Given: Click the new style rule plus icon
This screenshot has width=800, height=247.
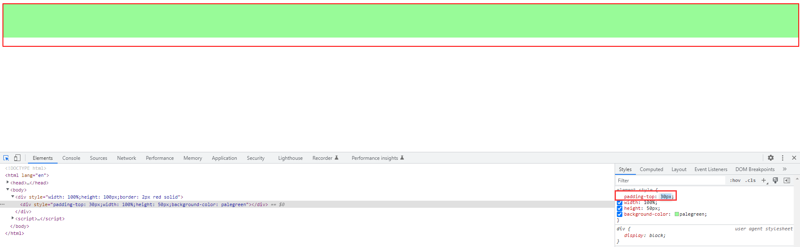Looking at the screenshot, I should (x=764, y=180).
